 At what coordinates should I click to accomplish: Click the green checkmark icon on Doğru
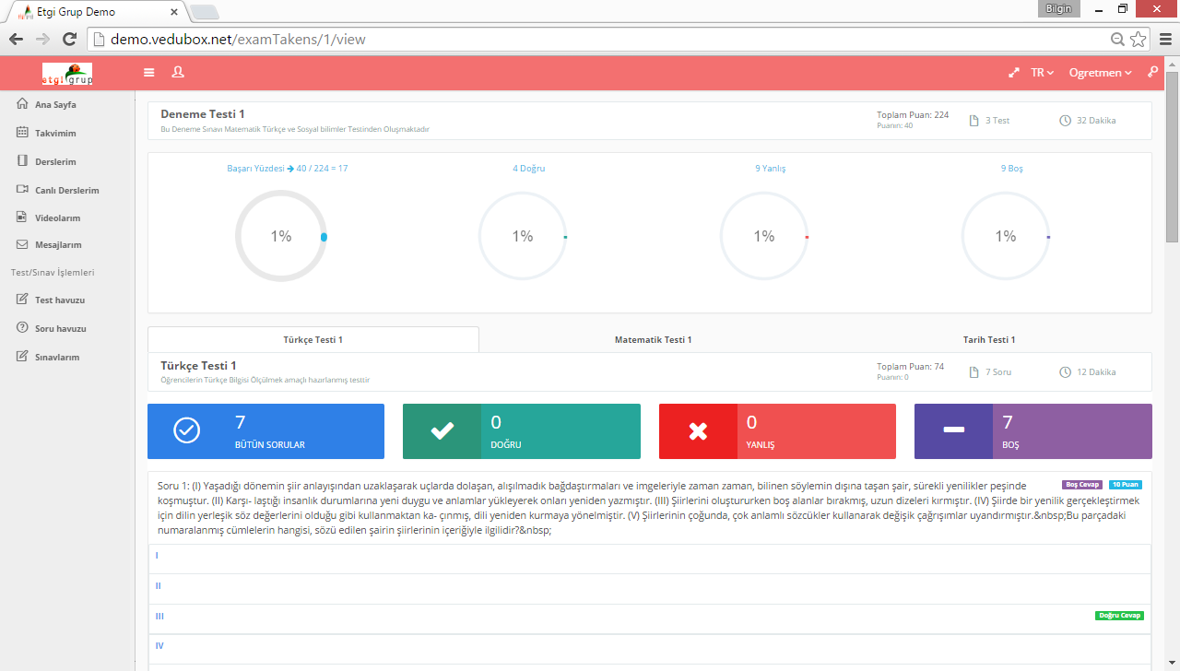click(x=442, y=430)
